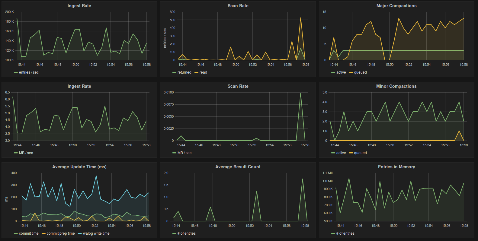Screen dimensions: 478x241
Task: Toggle 'walog write time' series visibility
Action: [x=96, y=233]
